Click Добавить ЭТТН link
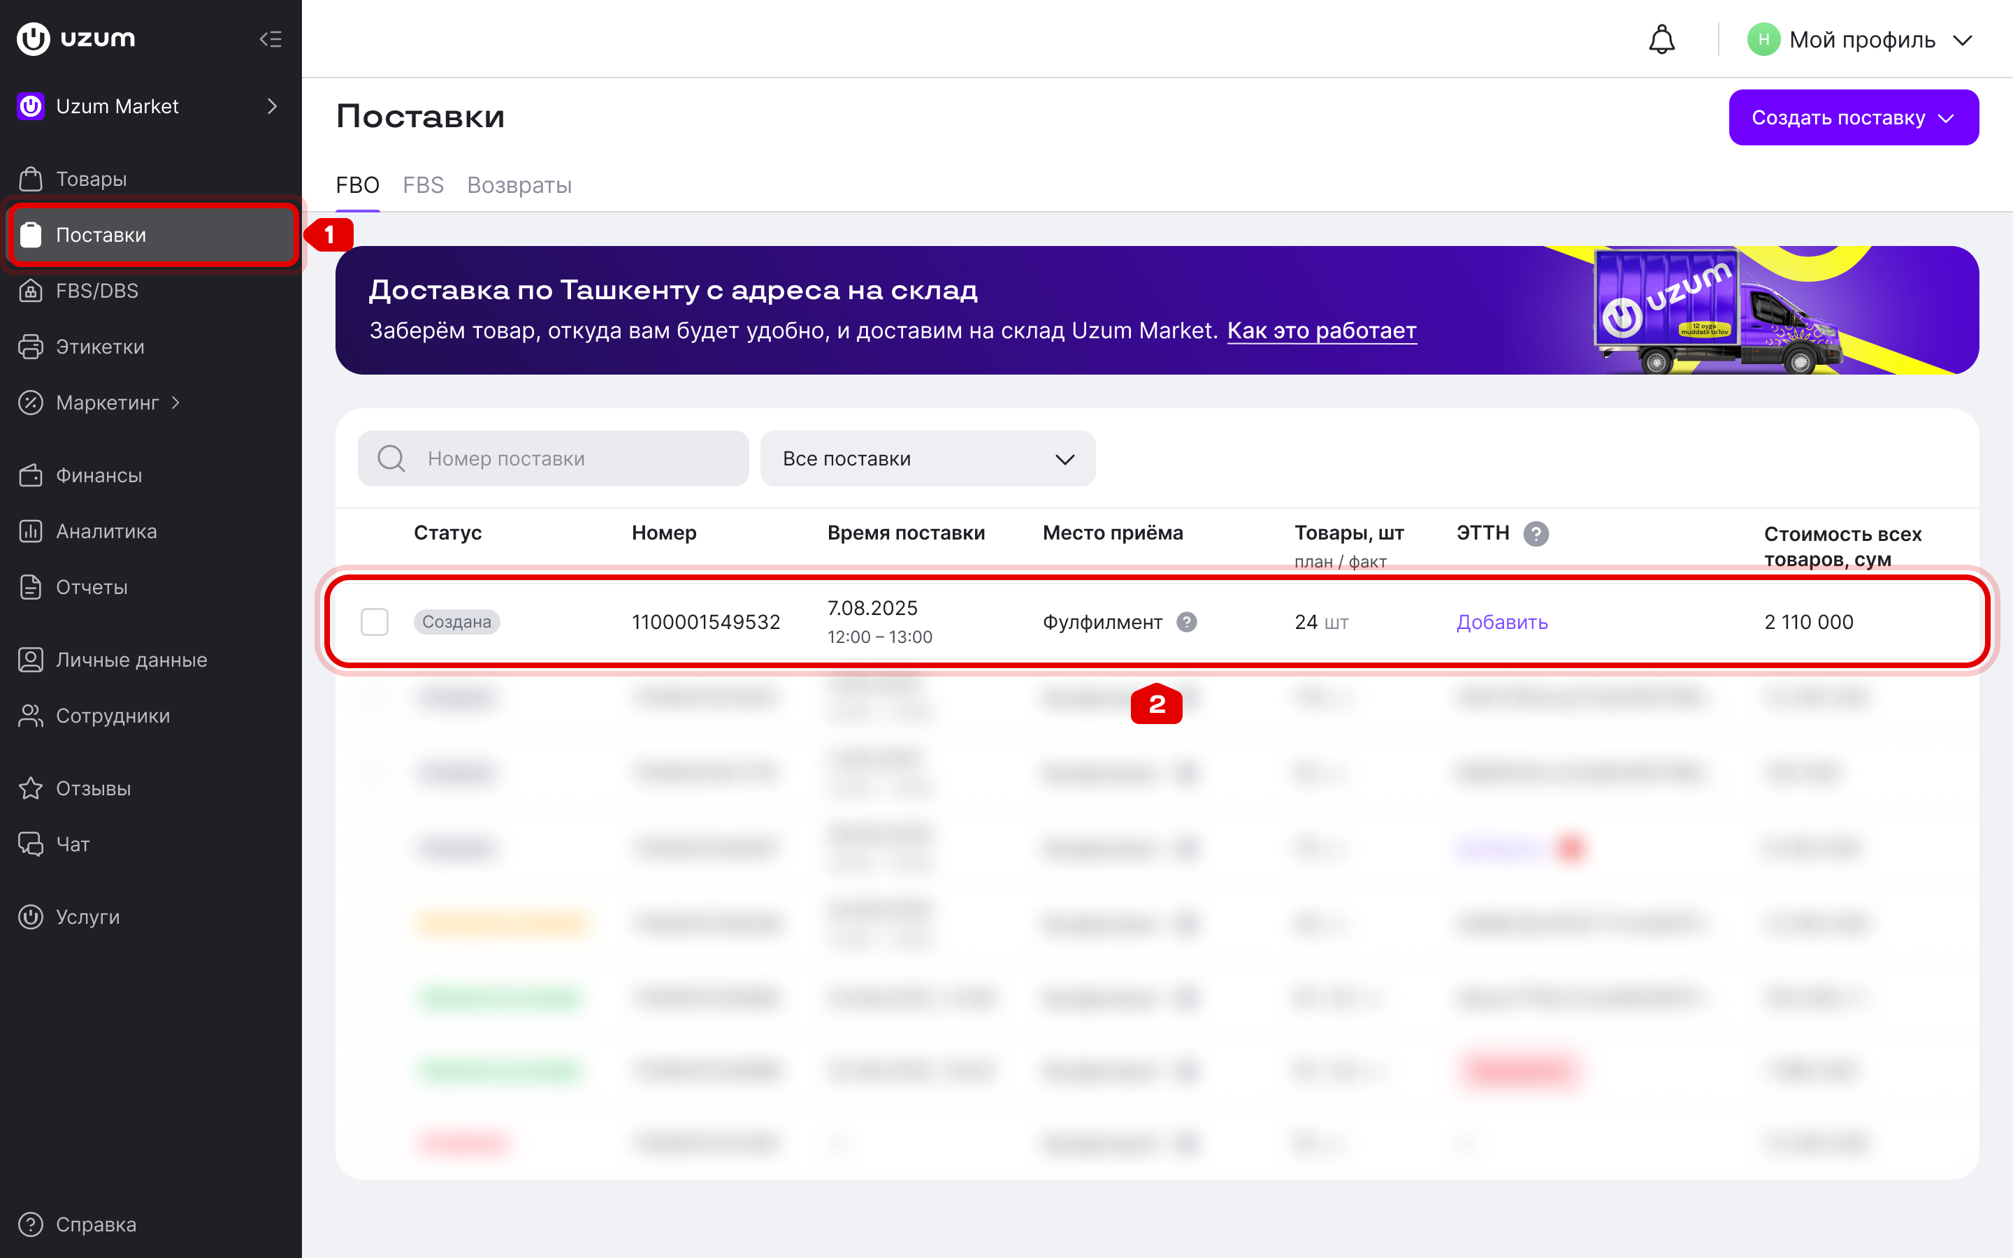Viewport: 2013px width, 1258px height. [1501, 621]
